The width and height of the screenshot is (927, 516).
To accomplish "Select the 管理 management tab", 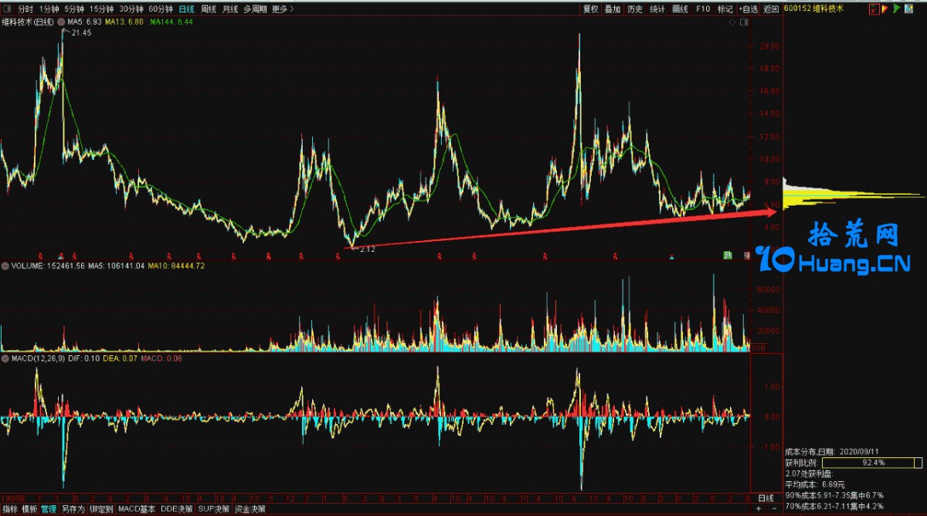I will click(x=49, y=510).
